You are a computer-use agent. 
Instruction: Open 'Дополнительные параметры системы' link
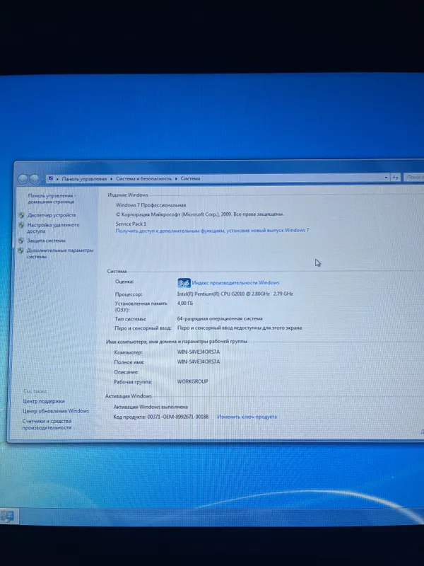(x=60, y=253)
